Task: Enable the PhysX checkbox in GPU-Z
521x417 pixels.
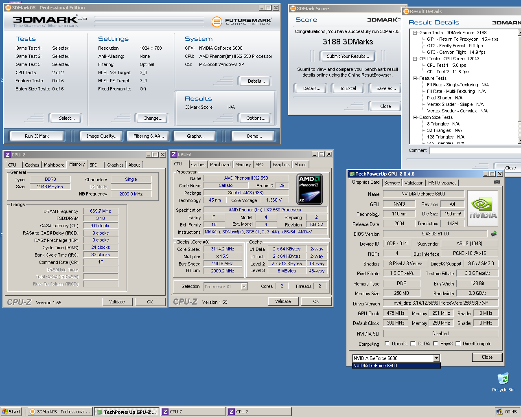Action: point(436,343)
